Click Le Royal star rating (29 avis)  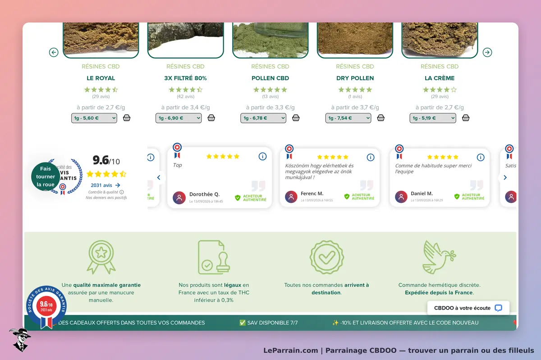[101, 90]
